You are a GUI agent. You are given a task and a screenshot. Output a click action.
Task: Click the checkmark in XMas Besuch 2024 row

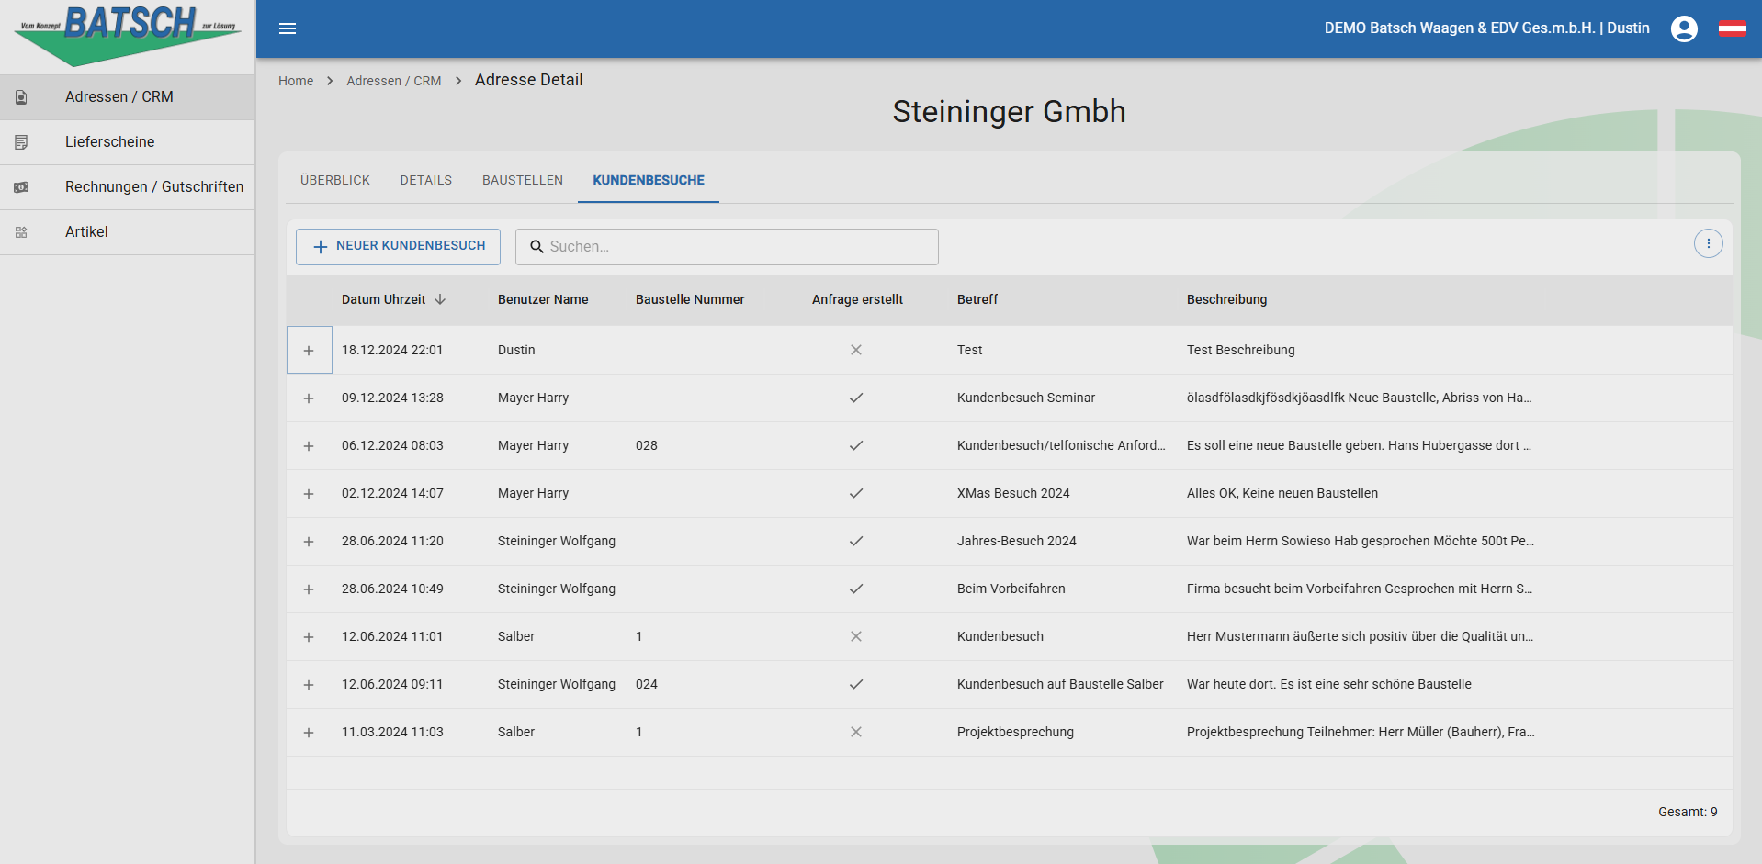(x=856, y=493)
